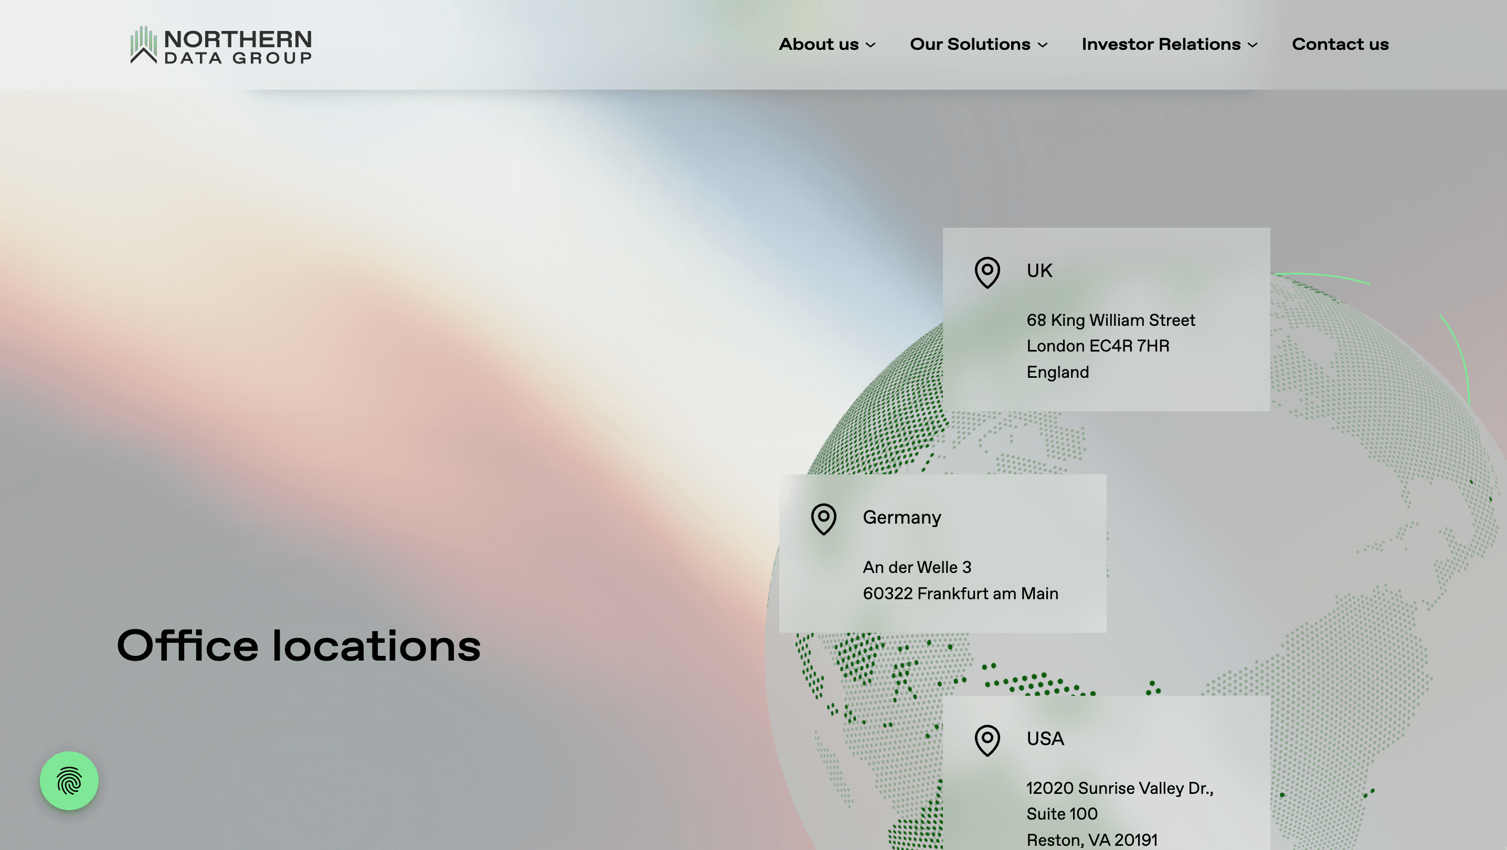Click the Frankfurt am Main address line
Image resolution: width=1507 pixels, height=850 pixels.
[960, 593]
